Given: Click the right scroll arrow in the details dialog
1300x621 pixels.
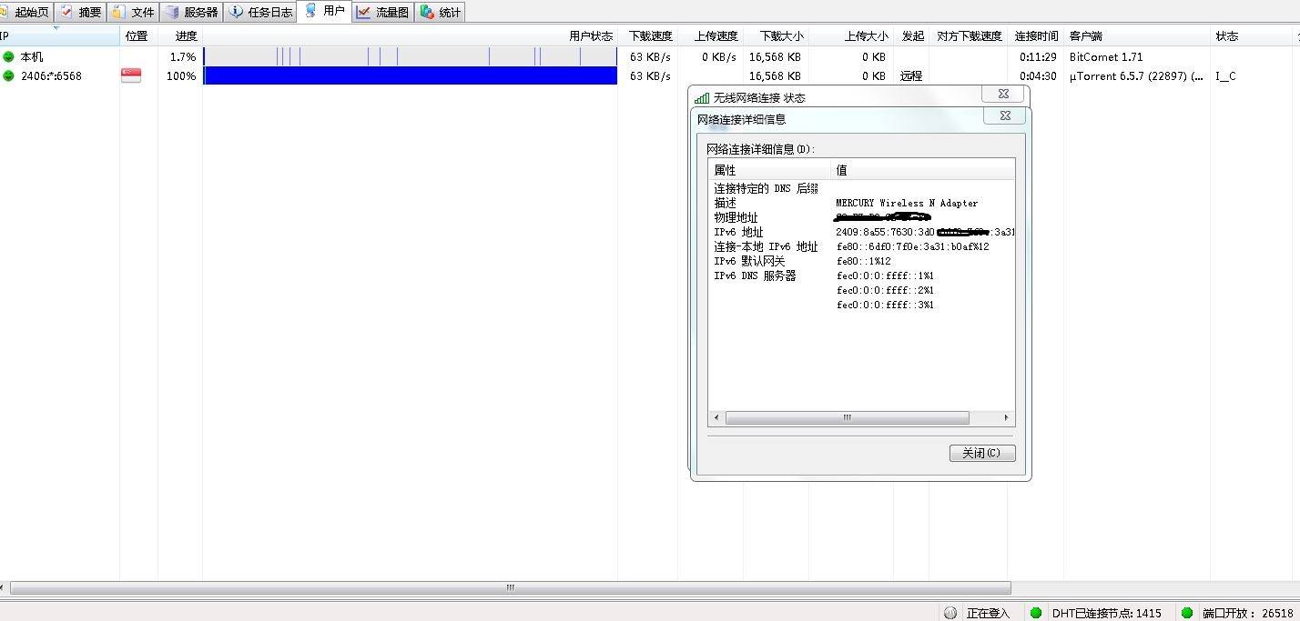Looking at the screenshot, I should [1006, 418].
